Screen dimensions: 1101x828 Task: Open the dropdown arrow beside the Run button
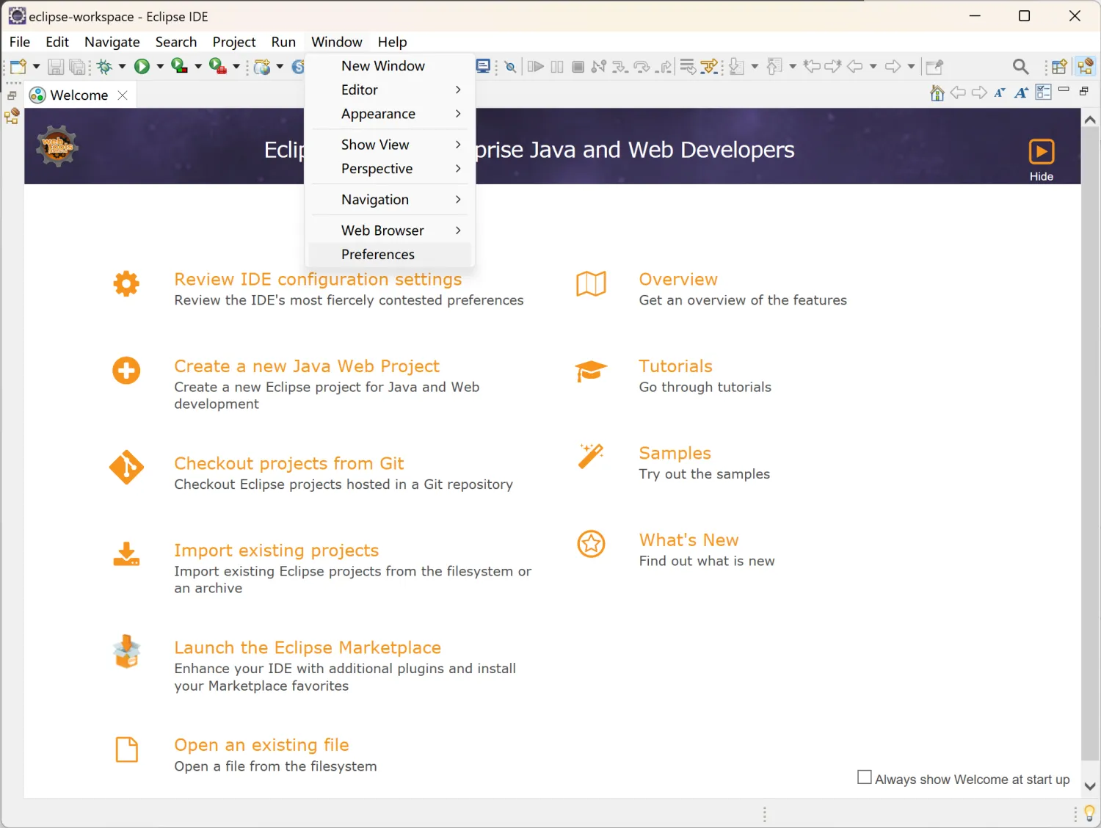pyautogui.click(x=160, y=67)
